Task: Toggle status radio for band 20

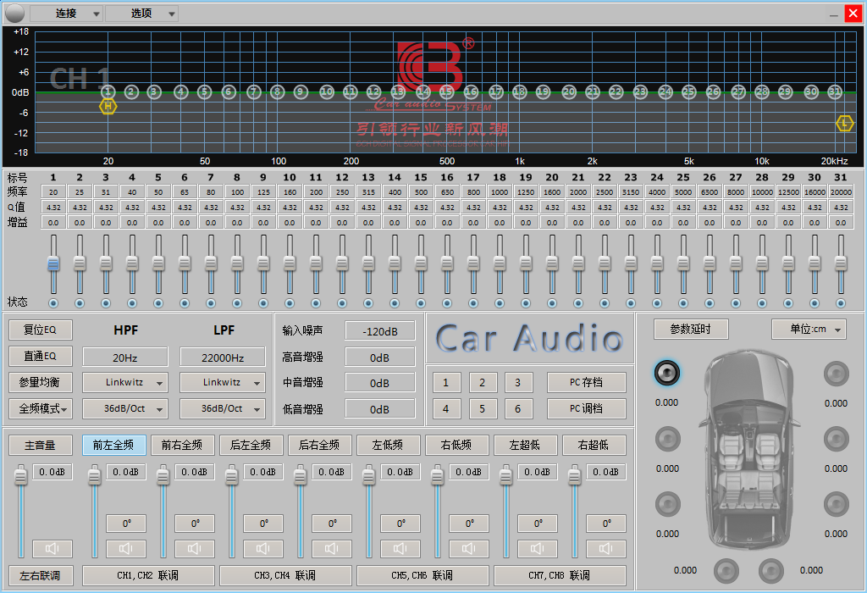Action: click(552, 303)
